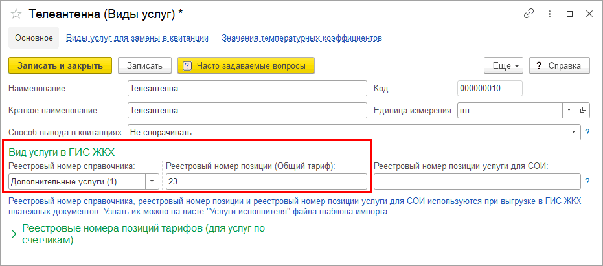Screen dimensions: 603x266
Task: Open the Единица измерения dropdown list
Action: click(x=569, y=110)
